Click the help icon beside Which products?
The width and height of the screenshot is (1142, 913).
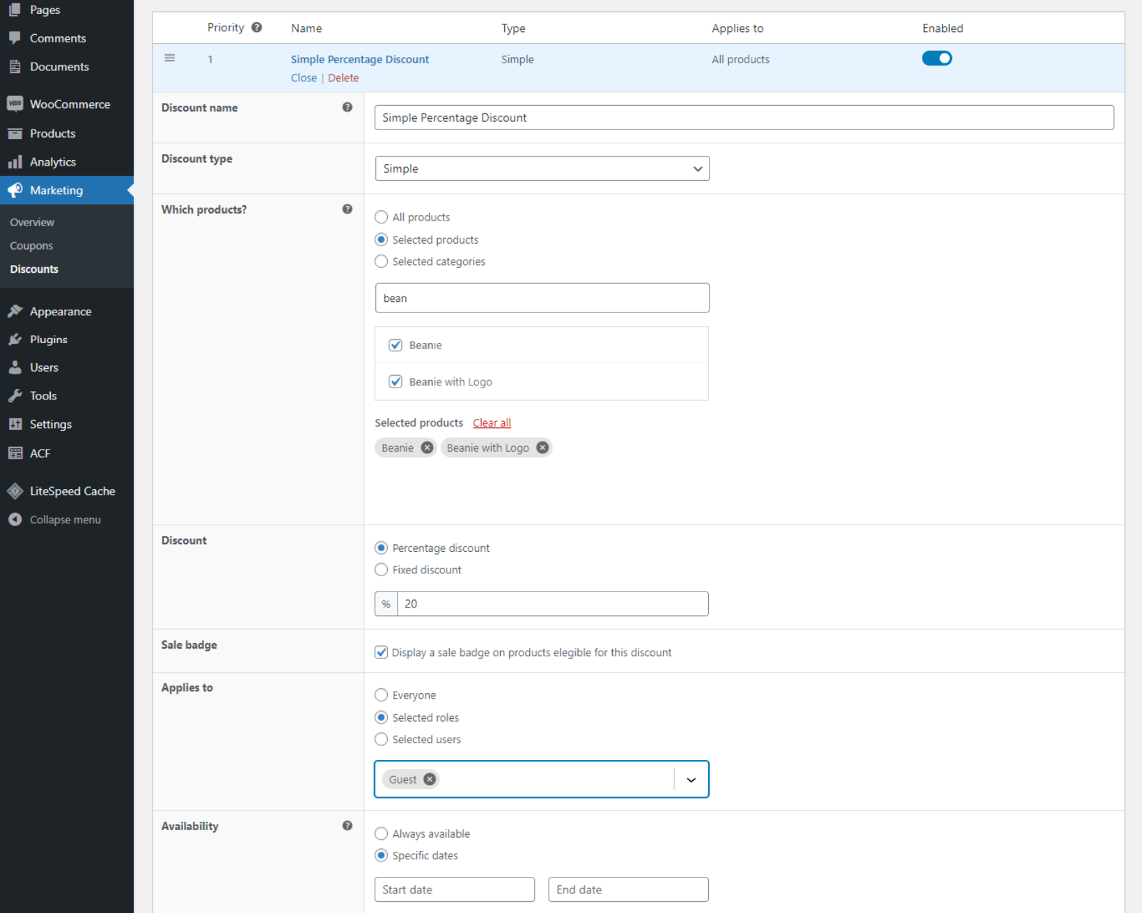pos(347,208)
